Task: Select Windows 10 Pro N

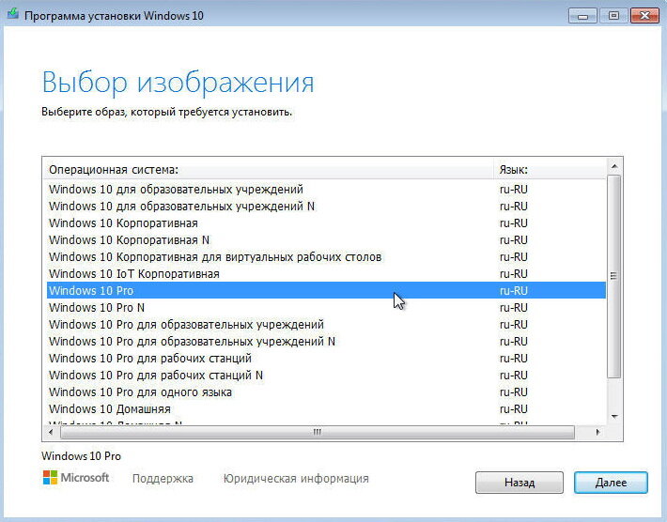Action: 326,307
